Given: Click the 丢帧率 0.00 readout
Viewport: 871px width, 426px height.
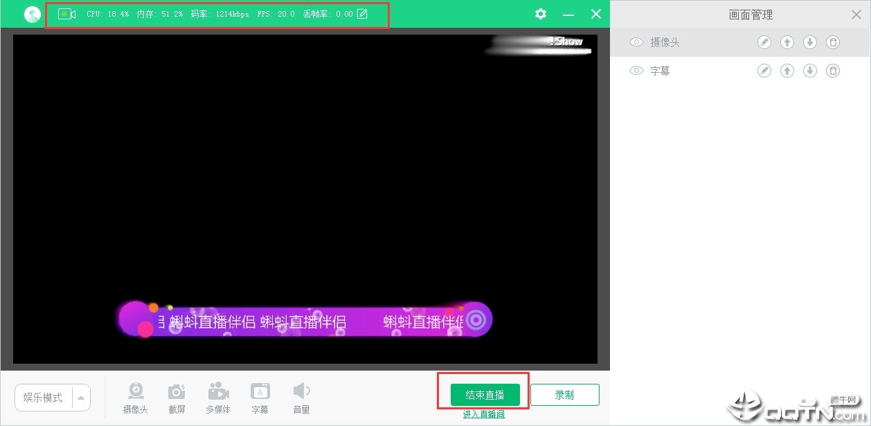Looking at the screenshot, I should click(328, 14).
